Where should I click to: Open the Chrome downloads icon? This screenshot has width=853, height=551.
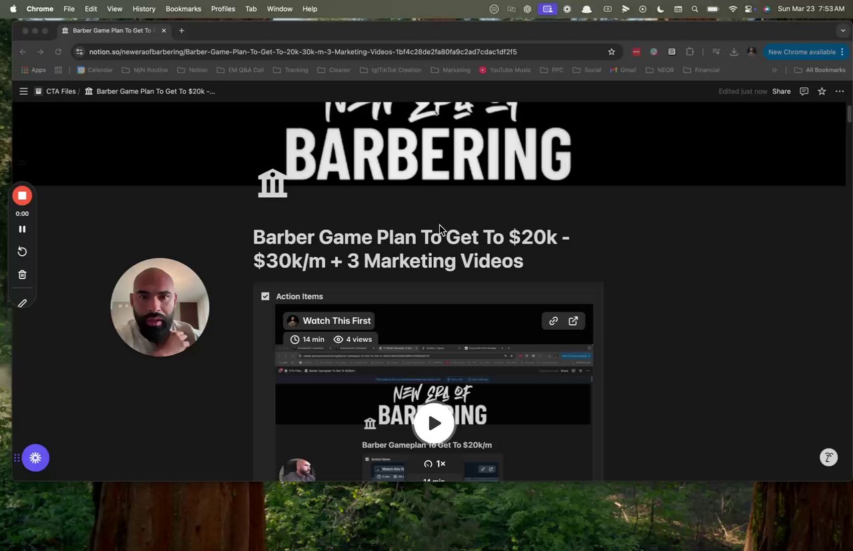pyautogui.click(x=734, y=52)
